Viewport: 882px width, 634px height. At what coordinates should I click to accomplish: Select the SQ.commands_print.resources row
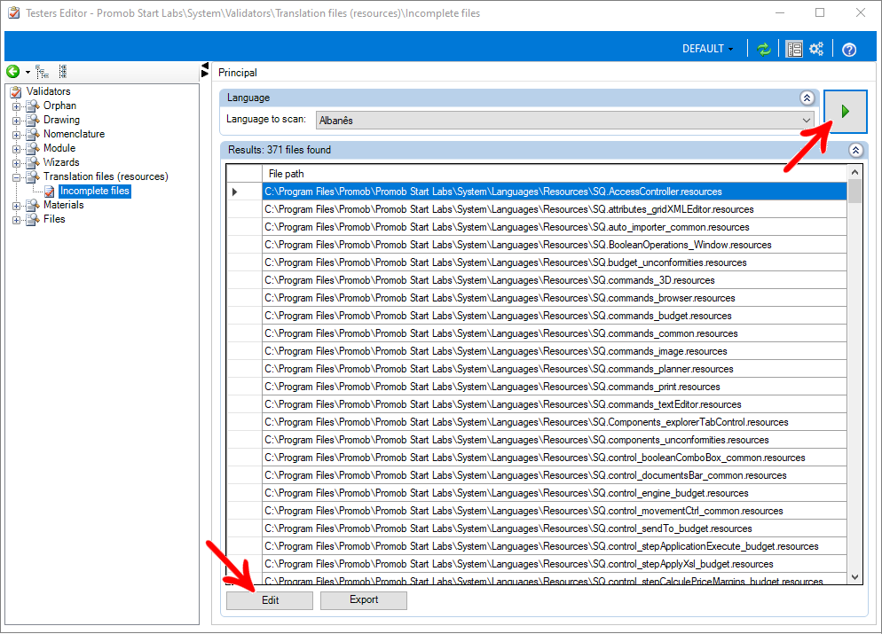(554, 387)
